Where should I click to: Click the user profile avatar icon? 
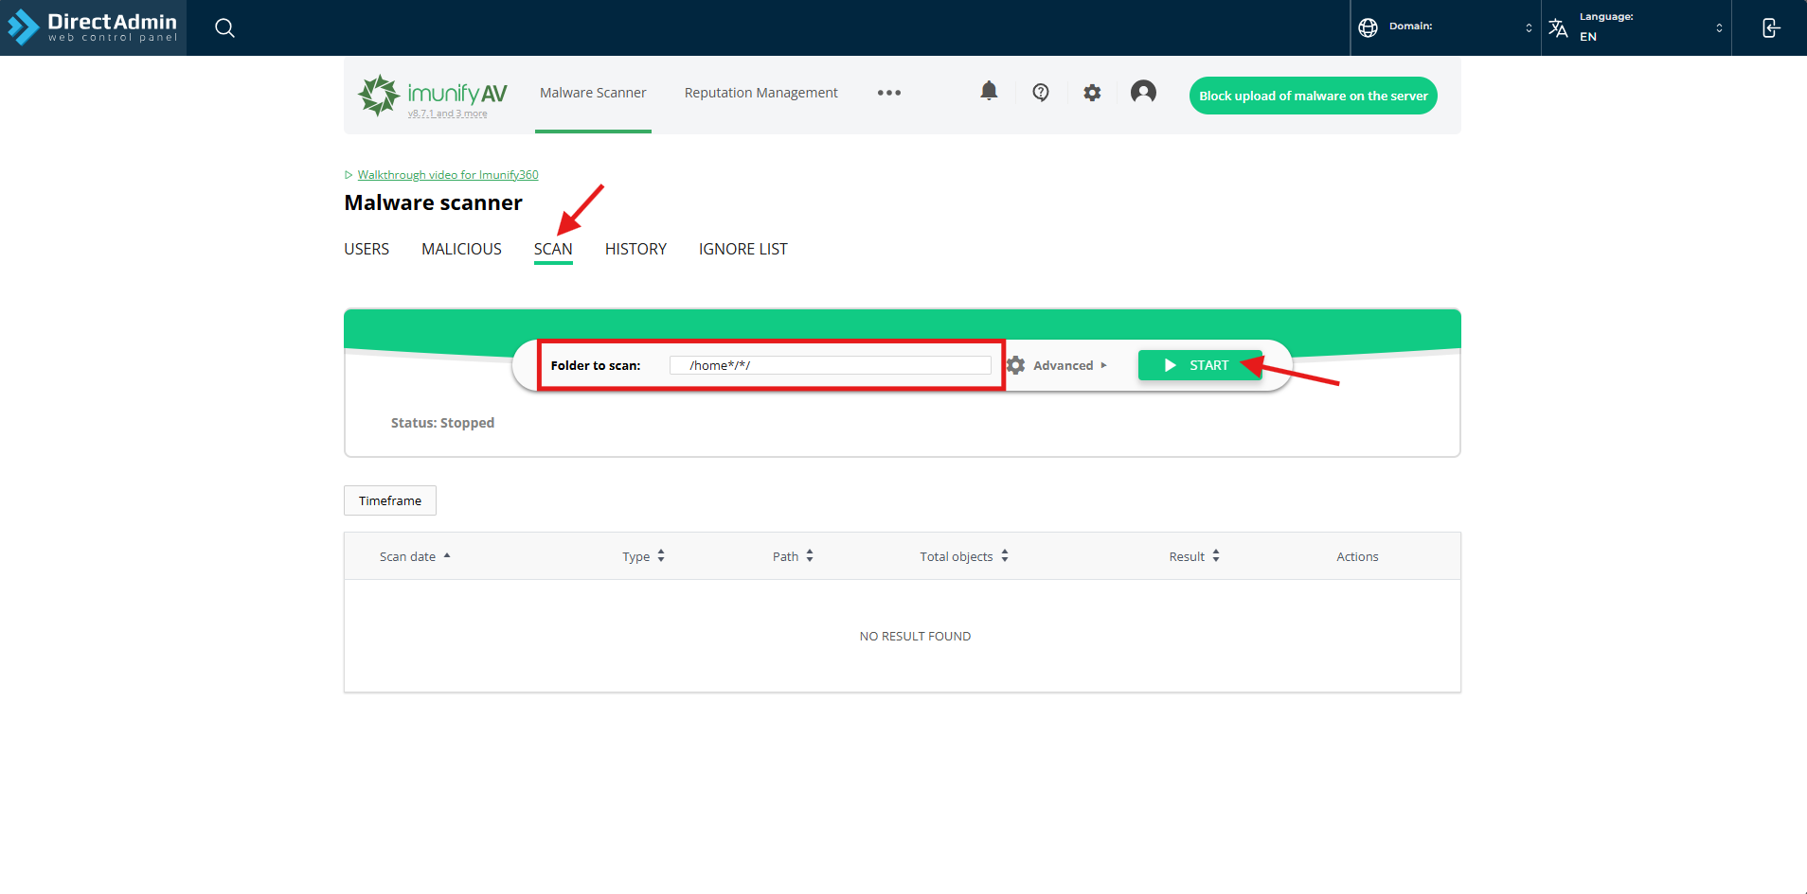click(1143, 92)
